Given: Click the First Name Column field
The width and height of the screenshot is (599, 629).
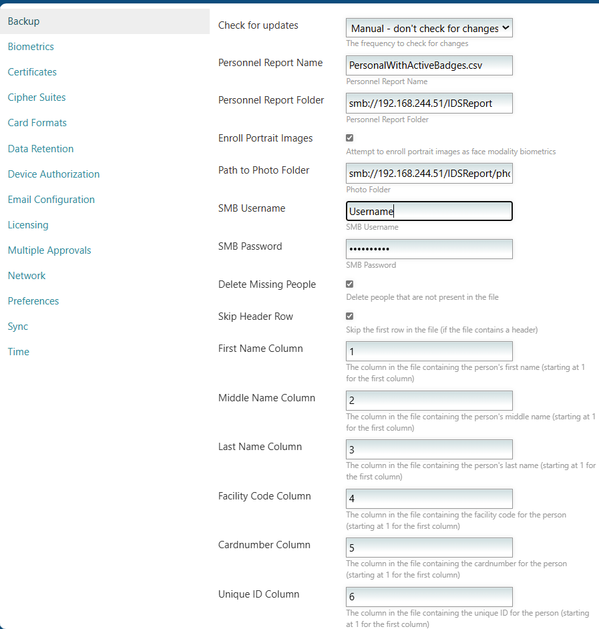Looking at the screenshot, I should click(429, 351).
